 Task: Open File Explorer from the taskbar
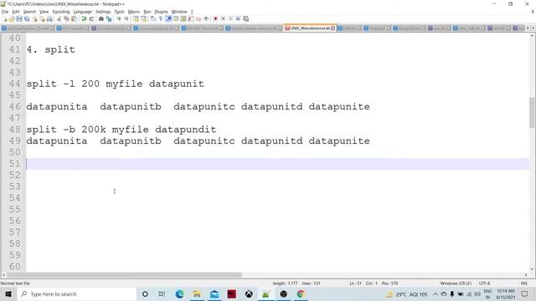[197, 293]
